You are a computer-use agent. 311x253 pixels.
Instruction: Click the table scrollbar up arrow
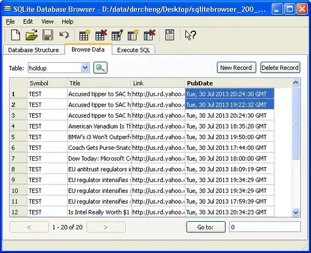[x=295, y=82]
